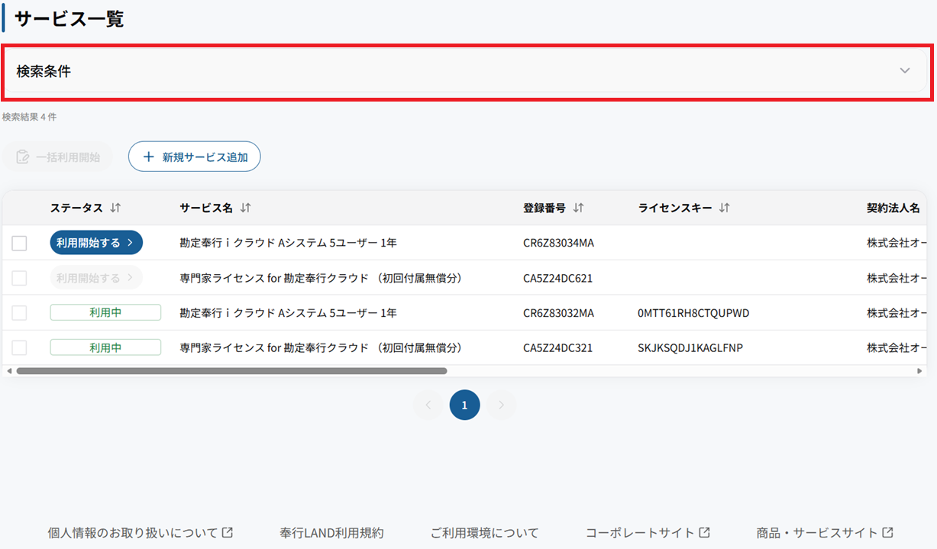Click 利用開始する for CR6Z83034MA
Image resolution: width=937 pixels, height=549 pixels.
pyautogui.click(x=96, y=243)
